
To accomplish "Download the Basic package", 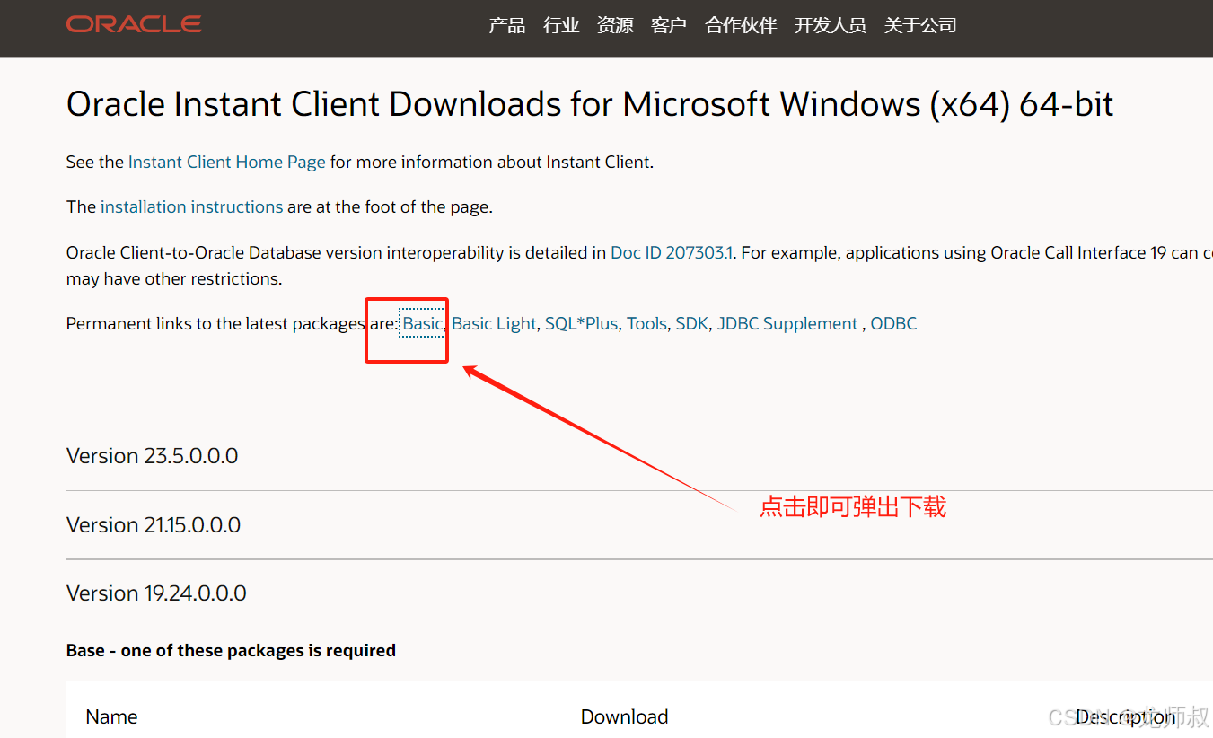I will 421,323.
